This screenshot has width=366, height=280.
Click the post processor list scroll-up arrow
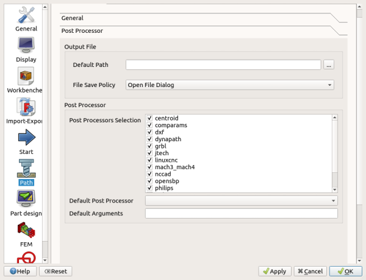point(335,117)
